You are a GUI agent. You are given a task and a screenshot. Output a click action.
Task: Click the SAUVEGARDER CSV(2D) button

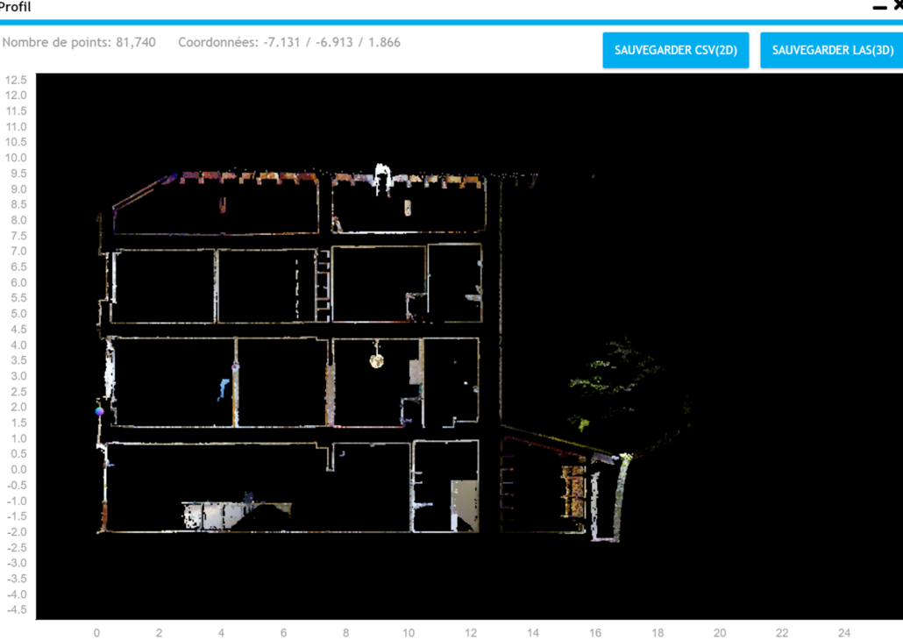(x=676, y=50)
